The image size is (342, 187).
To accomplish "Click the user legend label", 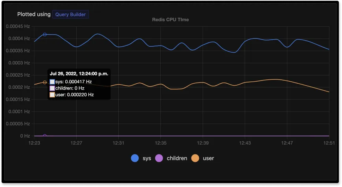I will [208, 158].
